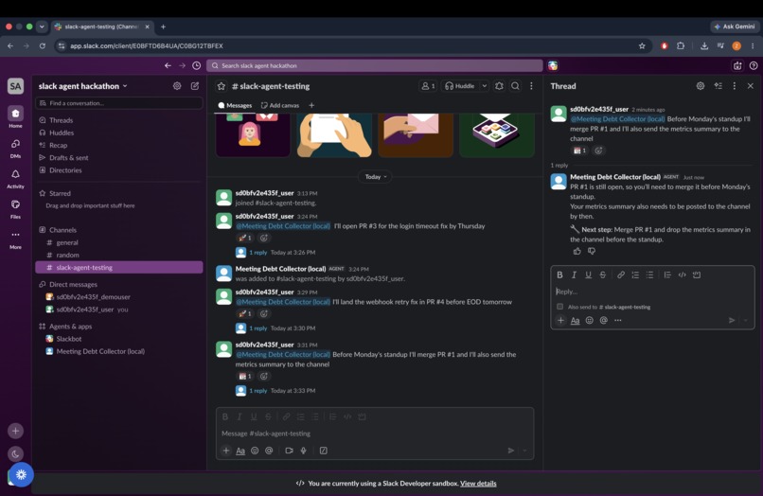Apply bold formatting in thread reply box
763x496 pixels.
(559, 275)
